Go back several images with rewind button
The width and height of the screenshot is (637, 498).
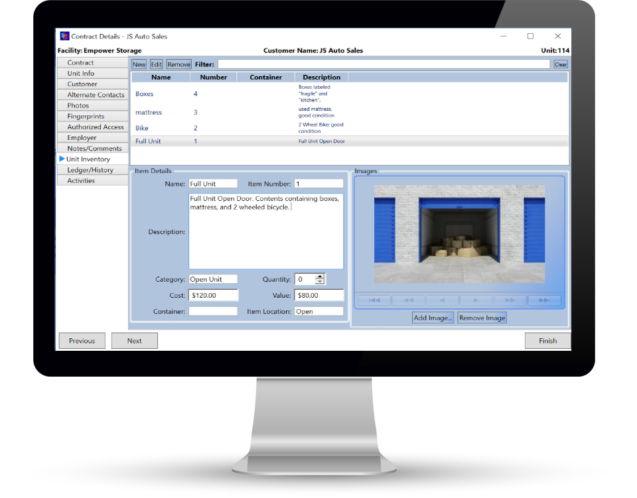408,300
